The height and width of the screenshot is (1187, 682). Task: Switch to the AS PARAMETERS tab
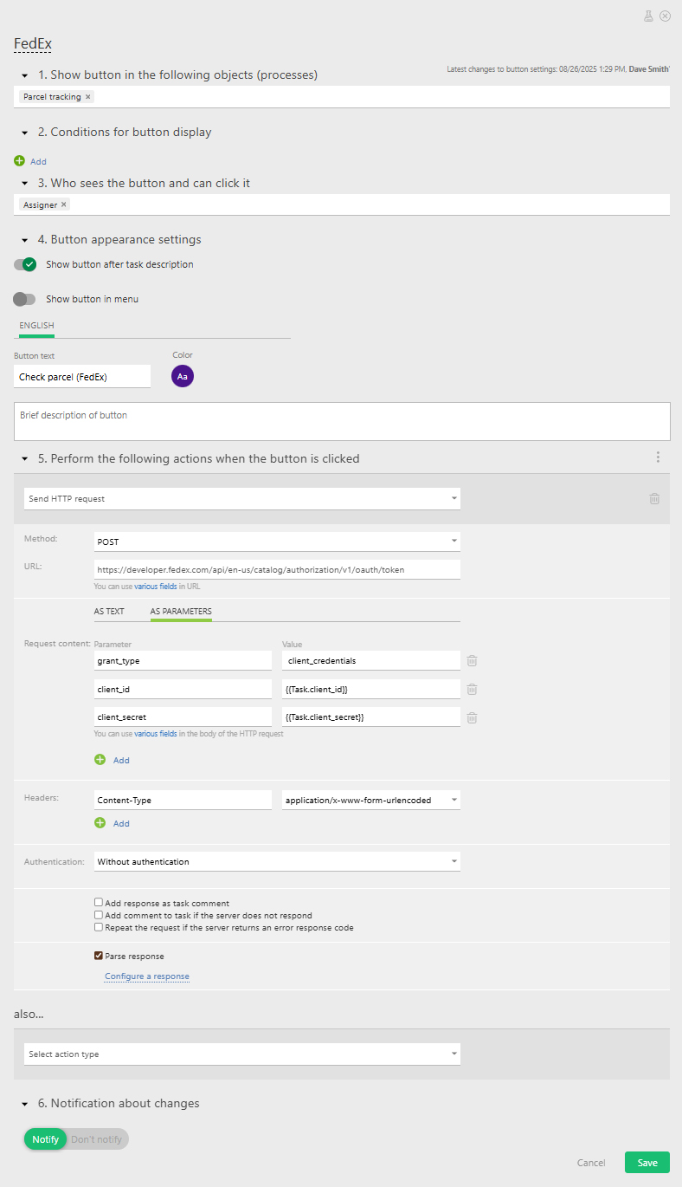coord(181,612)
